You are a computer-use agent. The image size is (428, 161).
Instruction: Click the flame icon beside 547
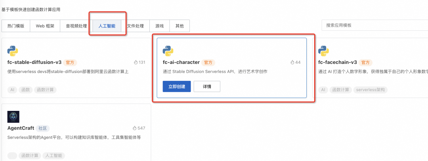click(134, 128)
